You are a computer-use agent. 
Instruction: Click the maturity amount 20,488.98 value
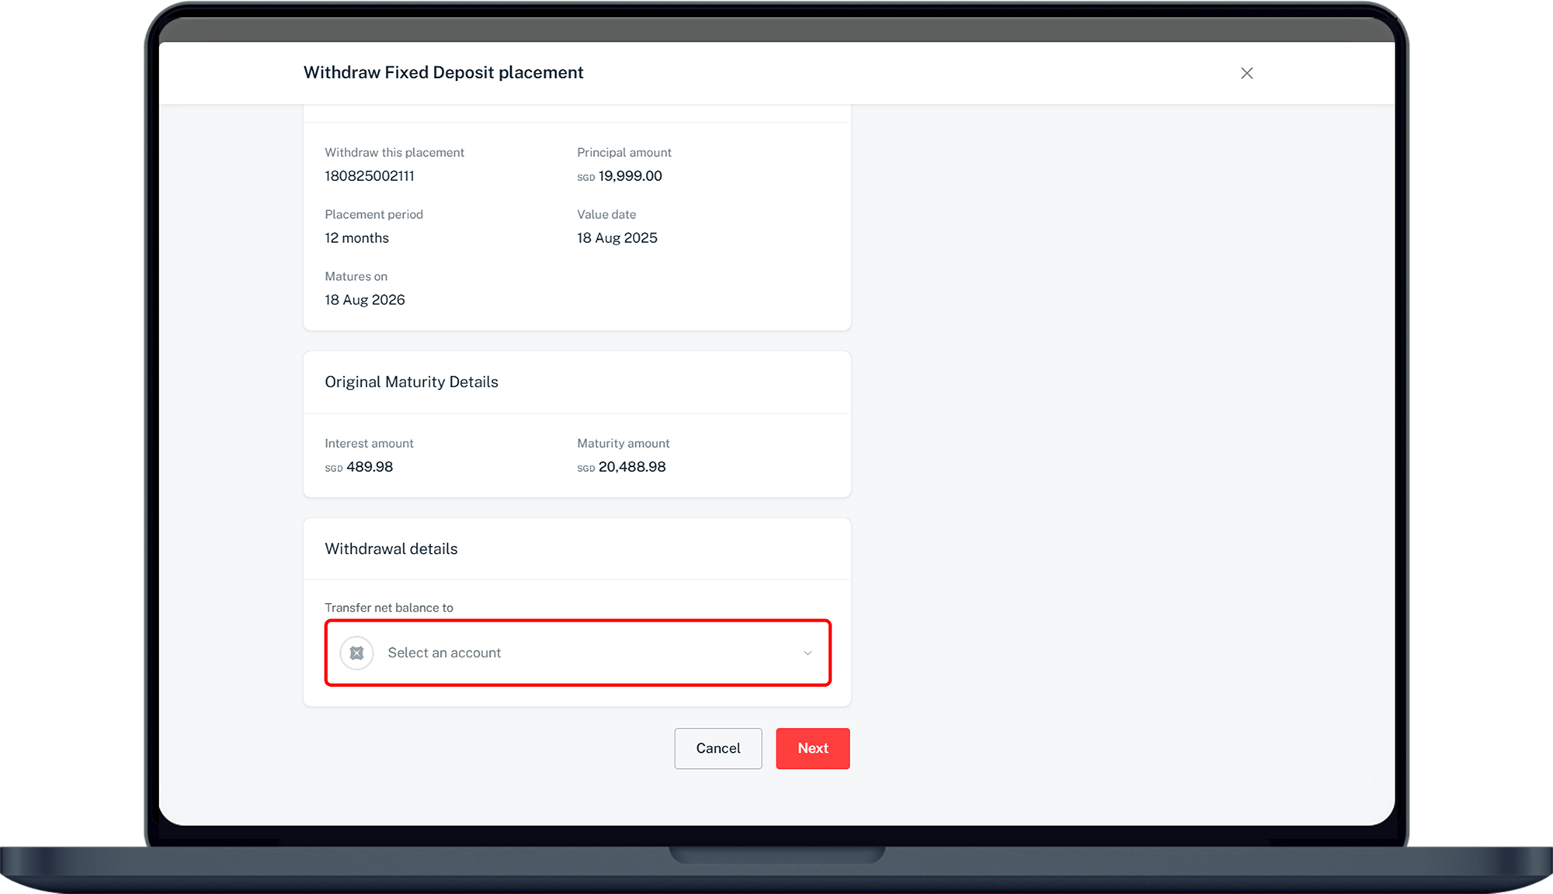tap(631, 467)
